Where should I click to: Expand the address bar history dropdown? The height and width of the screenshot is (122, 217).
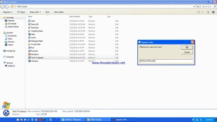point(194,6)
